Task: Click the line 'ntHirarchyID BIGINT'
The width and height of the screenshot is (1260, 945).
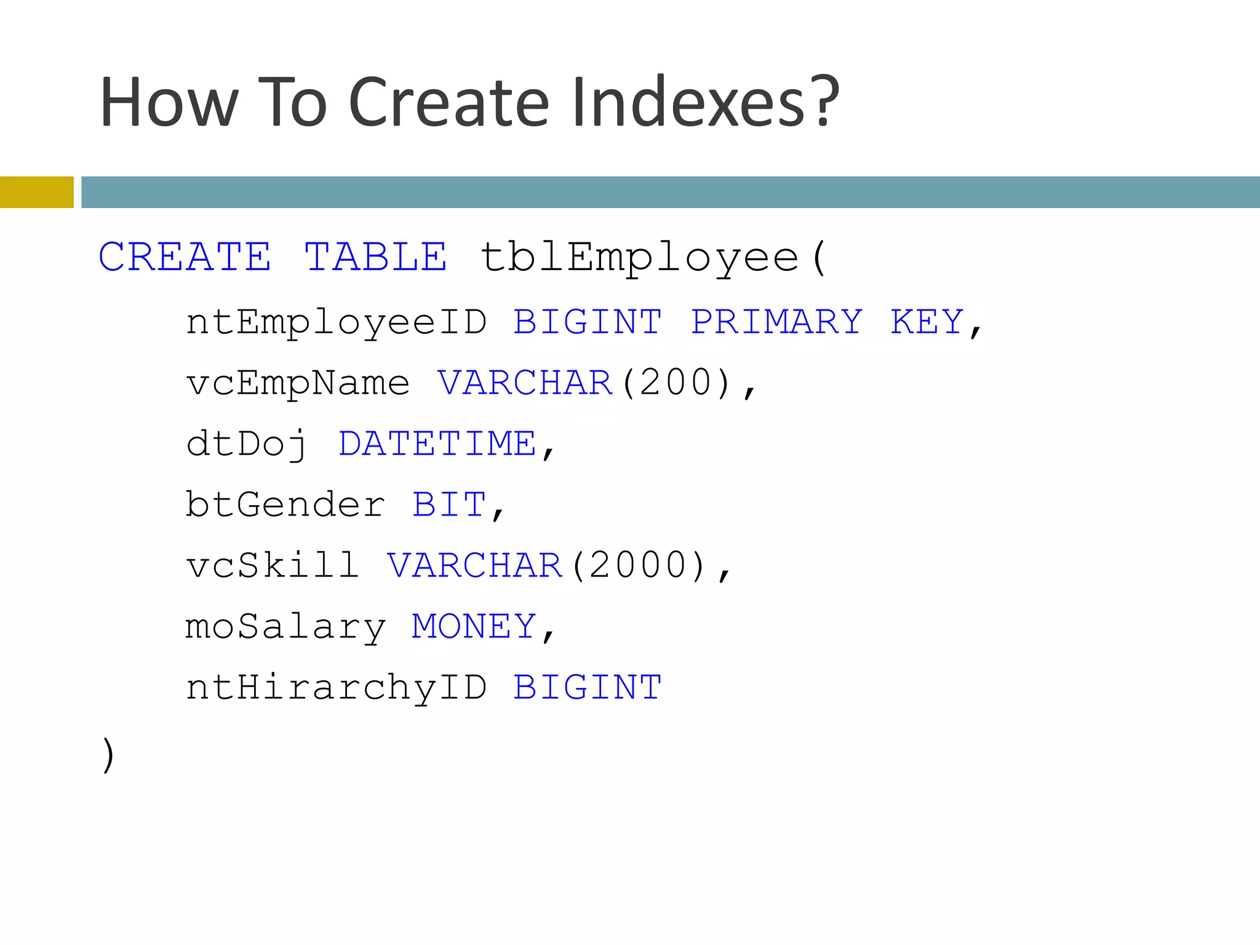Action: [424, 687]
